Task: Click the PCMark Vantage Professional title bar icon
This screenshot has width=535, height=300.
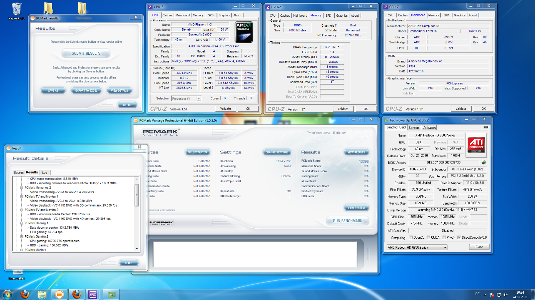Action: pyautogui.click(x=136, y=120)
